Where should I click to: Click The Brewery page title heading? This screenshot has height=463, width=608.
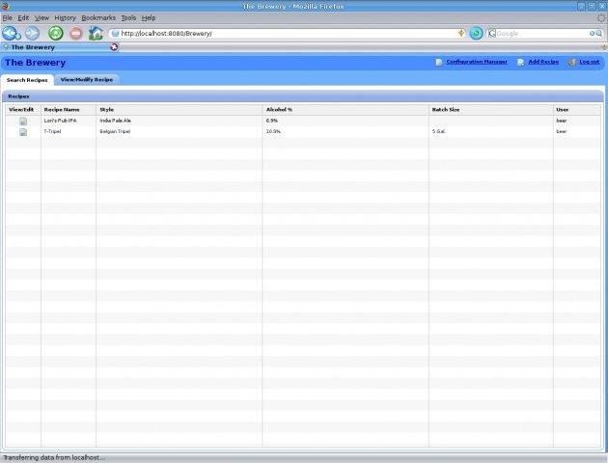click(36, 63)
